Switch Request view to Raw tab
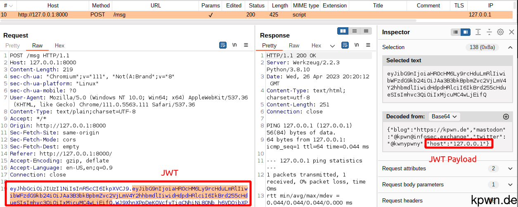The width and height of the screenshot is (518, 207). coord(38,46)
